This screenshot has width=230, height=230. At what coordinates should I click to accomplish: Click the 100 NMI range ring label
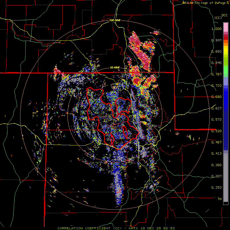115,20
